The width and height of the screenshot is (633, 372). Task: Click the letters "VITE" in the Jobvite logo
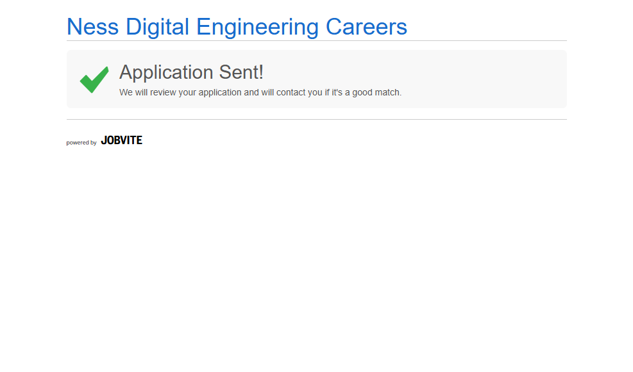point(131,140)
